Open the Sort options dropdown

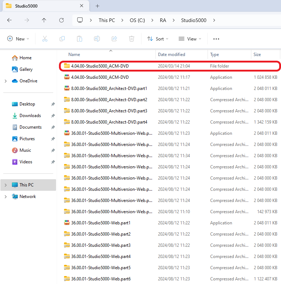pos(158,39)
